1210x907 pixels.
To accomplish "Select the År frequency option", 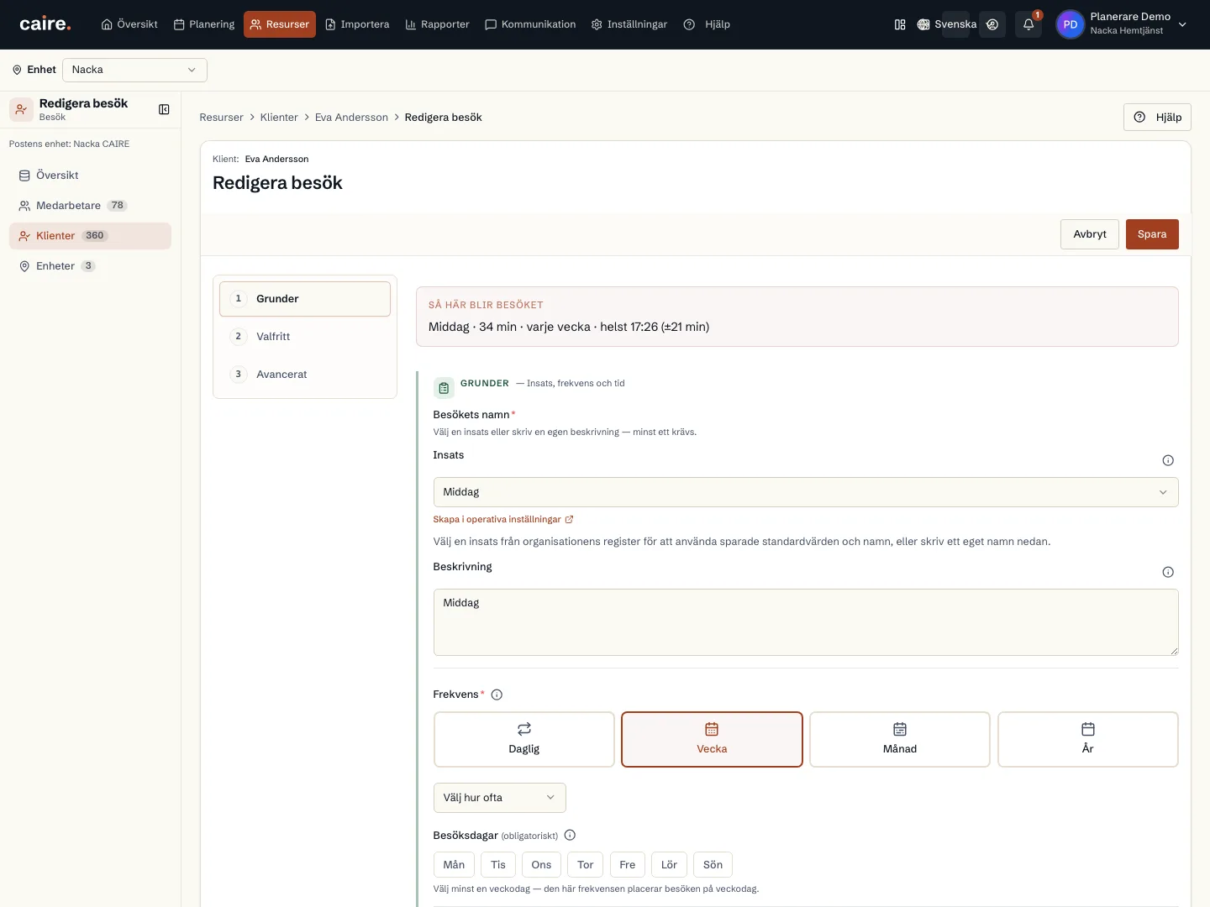I will 1088,739.
